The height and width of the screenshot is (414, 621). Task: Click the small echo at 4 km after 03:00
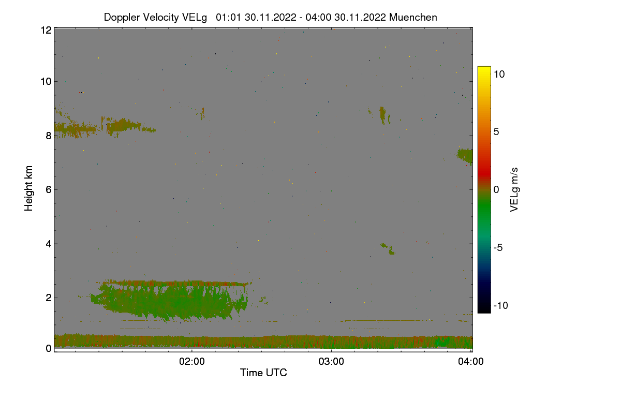pyautogui.click(x=388, y=249)
